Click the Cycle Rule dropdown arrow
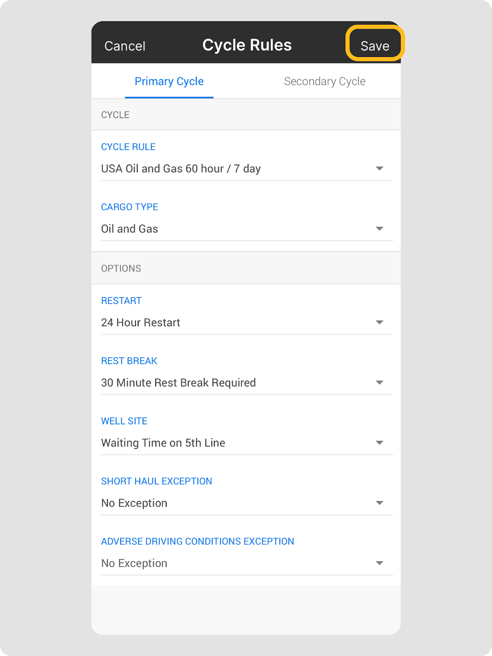Image resolution: width=492 pixels, height=656 pixels. coord(379,169)
